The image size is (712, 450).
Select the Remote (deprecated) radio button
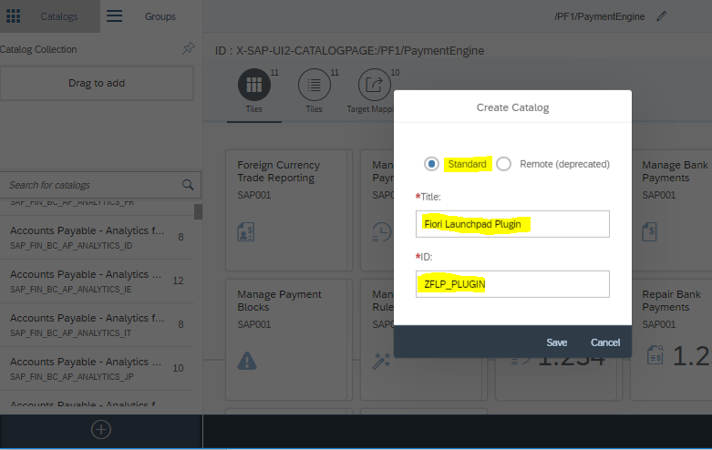point(503,164)
